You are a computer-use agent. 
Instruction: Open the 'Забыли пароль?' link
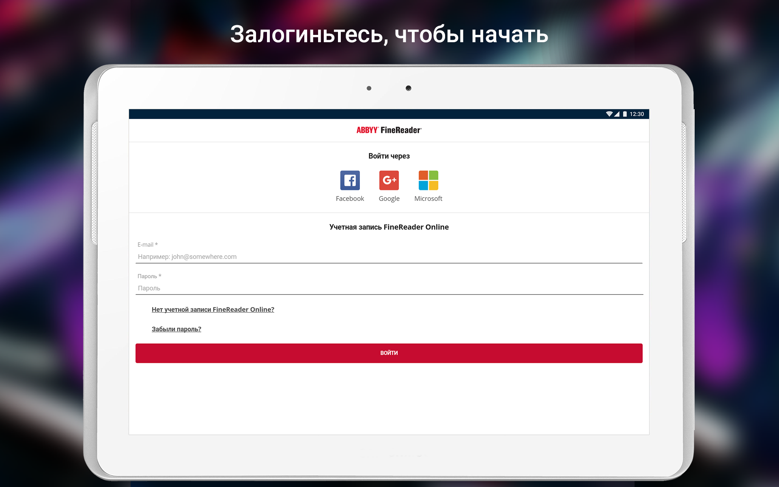176,329
